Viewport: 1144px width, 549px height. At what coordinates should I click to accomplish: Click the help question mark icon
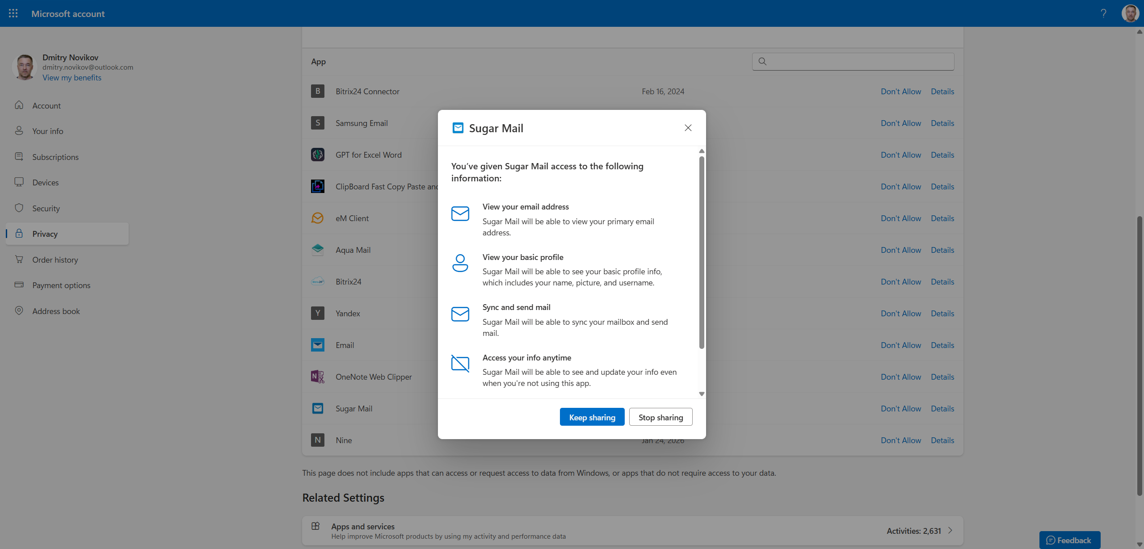tap(1103, 13)
